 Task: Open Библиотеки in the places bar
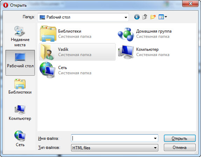(x=20, y=87)
